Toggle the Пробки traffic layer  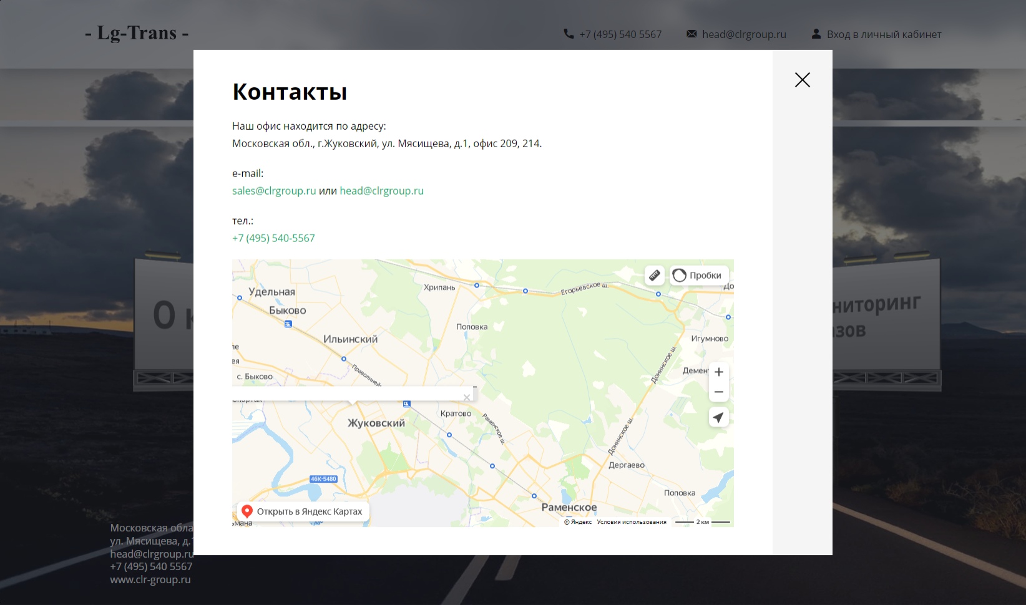[x=699, y=274]
